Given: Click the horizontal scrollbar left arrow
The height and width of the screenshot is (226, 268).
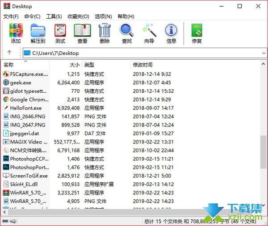Looking at the screenshot, I should (4, 212).
